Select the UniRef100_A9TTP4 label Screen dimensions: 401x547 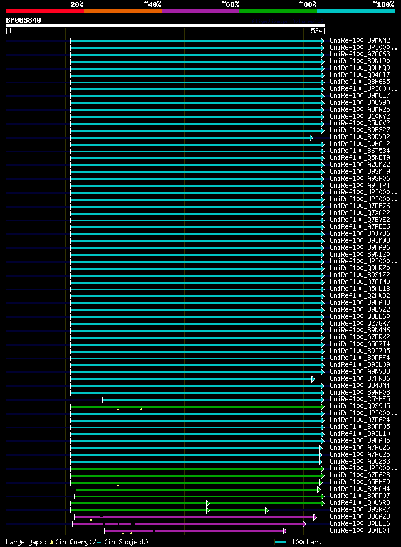pos(360,186)
